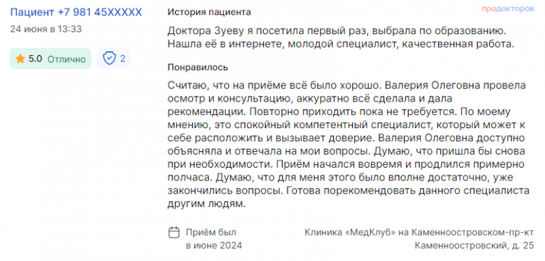This screenshot has height=261, width=545.
Task: Click the История пациента heading
Action: click(209, 12)
